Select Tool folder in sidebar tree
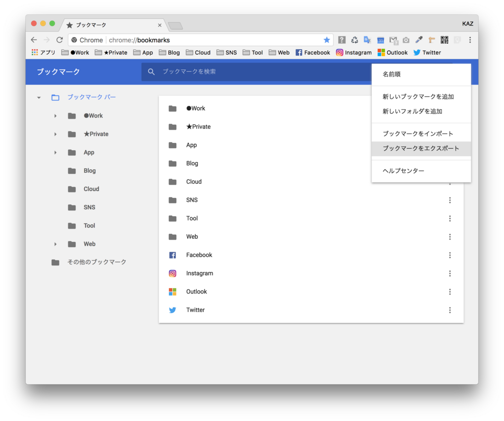504x421 pixels. click(x=82, y=226)
